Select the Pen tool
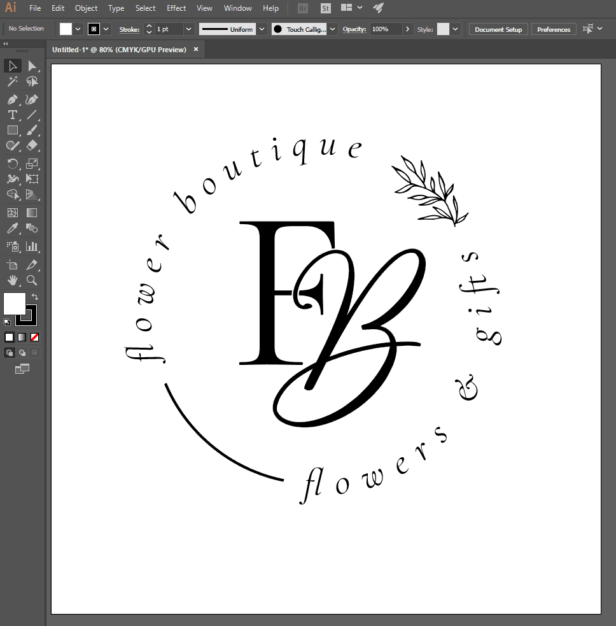 tap(12, 99)
